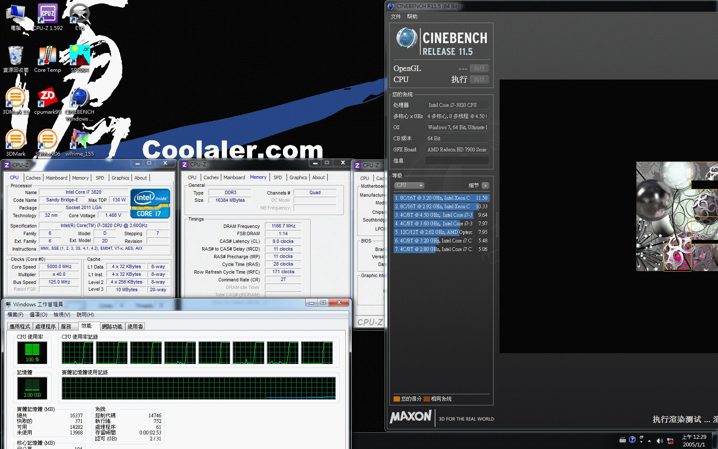Open the Computer desktop icon
The image size is (718, 449).
coord(16,17)
